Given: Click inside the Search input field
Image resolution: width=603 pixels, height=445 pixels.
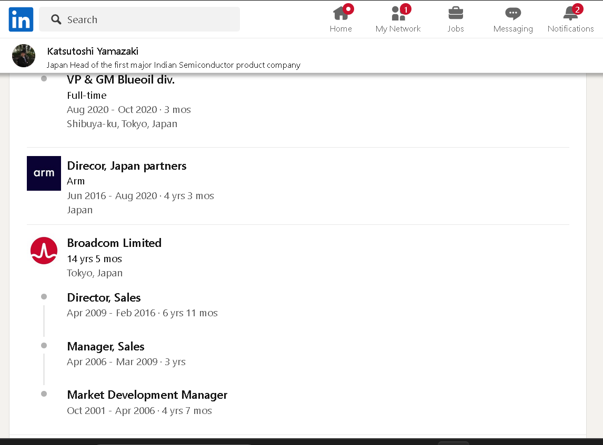Looking at the screenshot, I should pos(139,19).
